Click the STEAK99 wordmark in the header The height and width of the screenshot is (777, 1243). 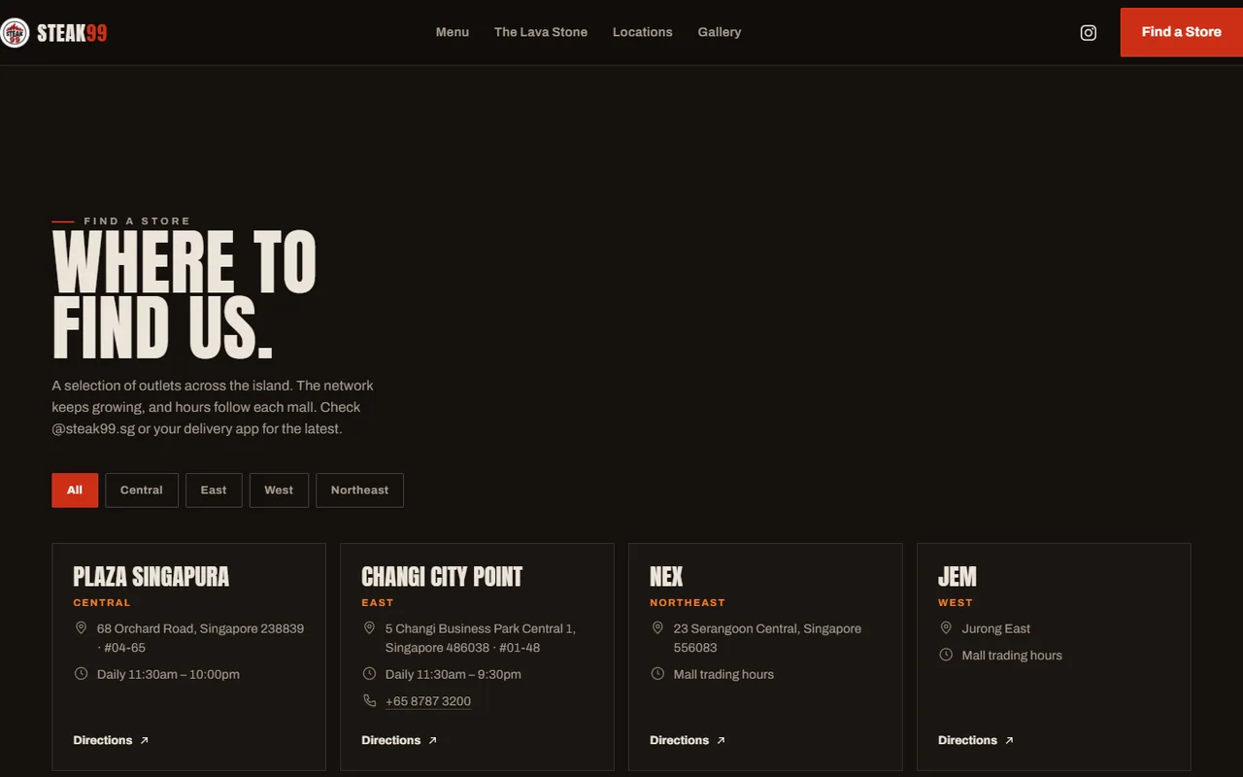click(72, 33)
